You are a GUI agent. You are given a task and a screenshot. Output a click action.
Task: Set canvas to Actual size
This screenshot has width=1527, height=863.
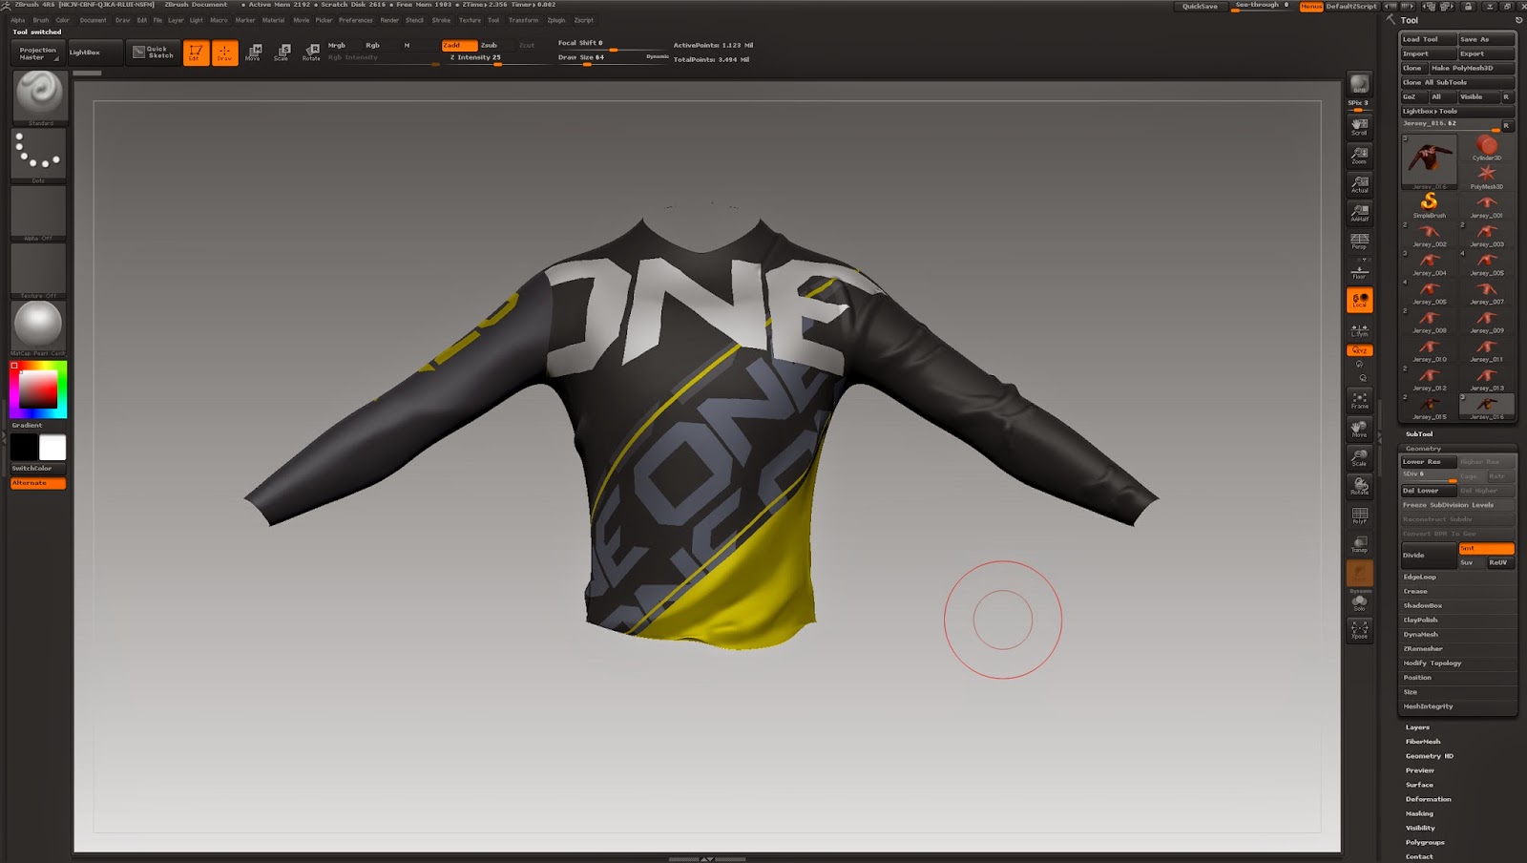click(1359, 183)
